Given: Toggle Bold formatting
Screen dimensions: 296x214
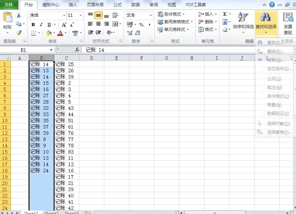Looking at the screenshot, I should click(33, 25).
